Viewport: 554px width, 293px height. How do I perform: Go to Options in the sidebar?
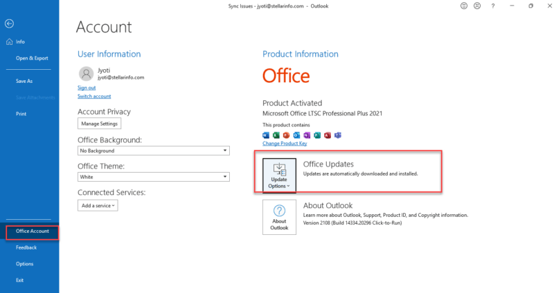click(25, 264)
